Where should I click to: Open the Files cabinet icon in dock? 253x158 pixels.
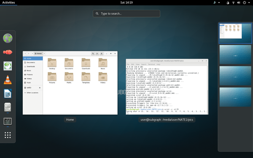(x=8, y=107)
